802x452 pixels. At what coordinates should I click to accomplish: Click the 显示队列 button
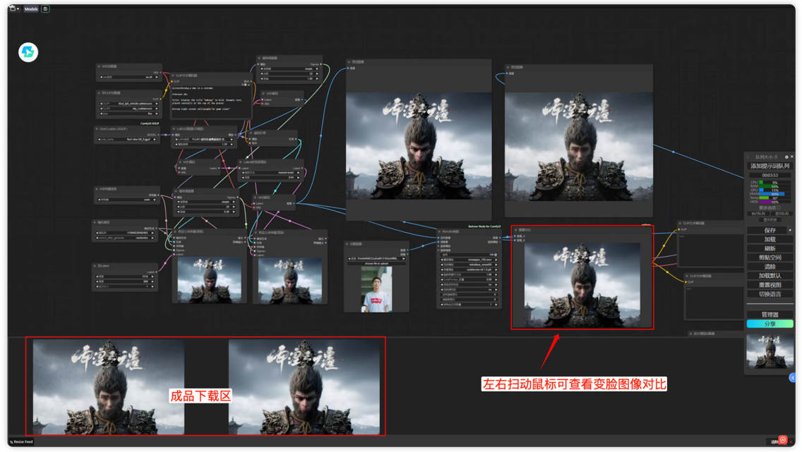click(x=782, y=214)
